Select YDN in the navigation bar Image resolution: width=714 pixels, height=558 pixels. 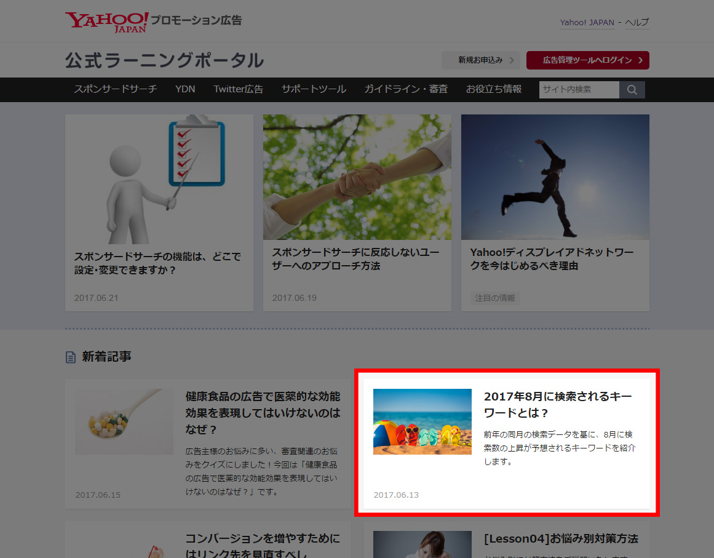(185, 89)
